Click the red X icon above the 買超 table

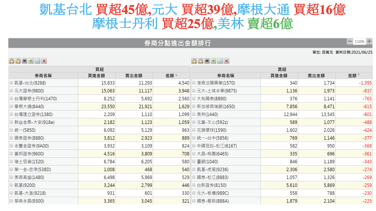(44, 61)
